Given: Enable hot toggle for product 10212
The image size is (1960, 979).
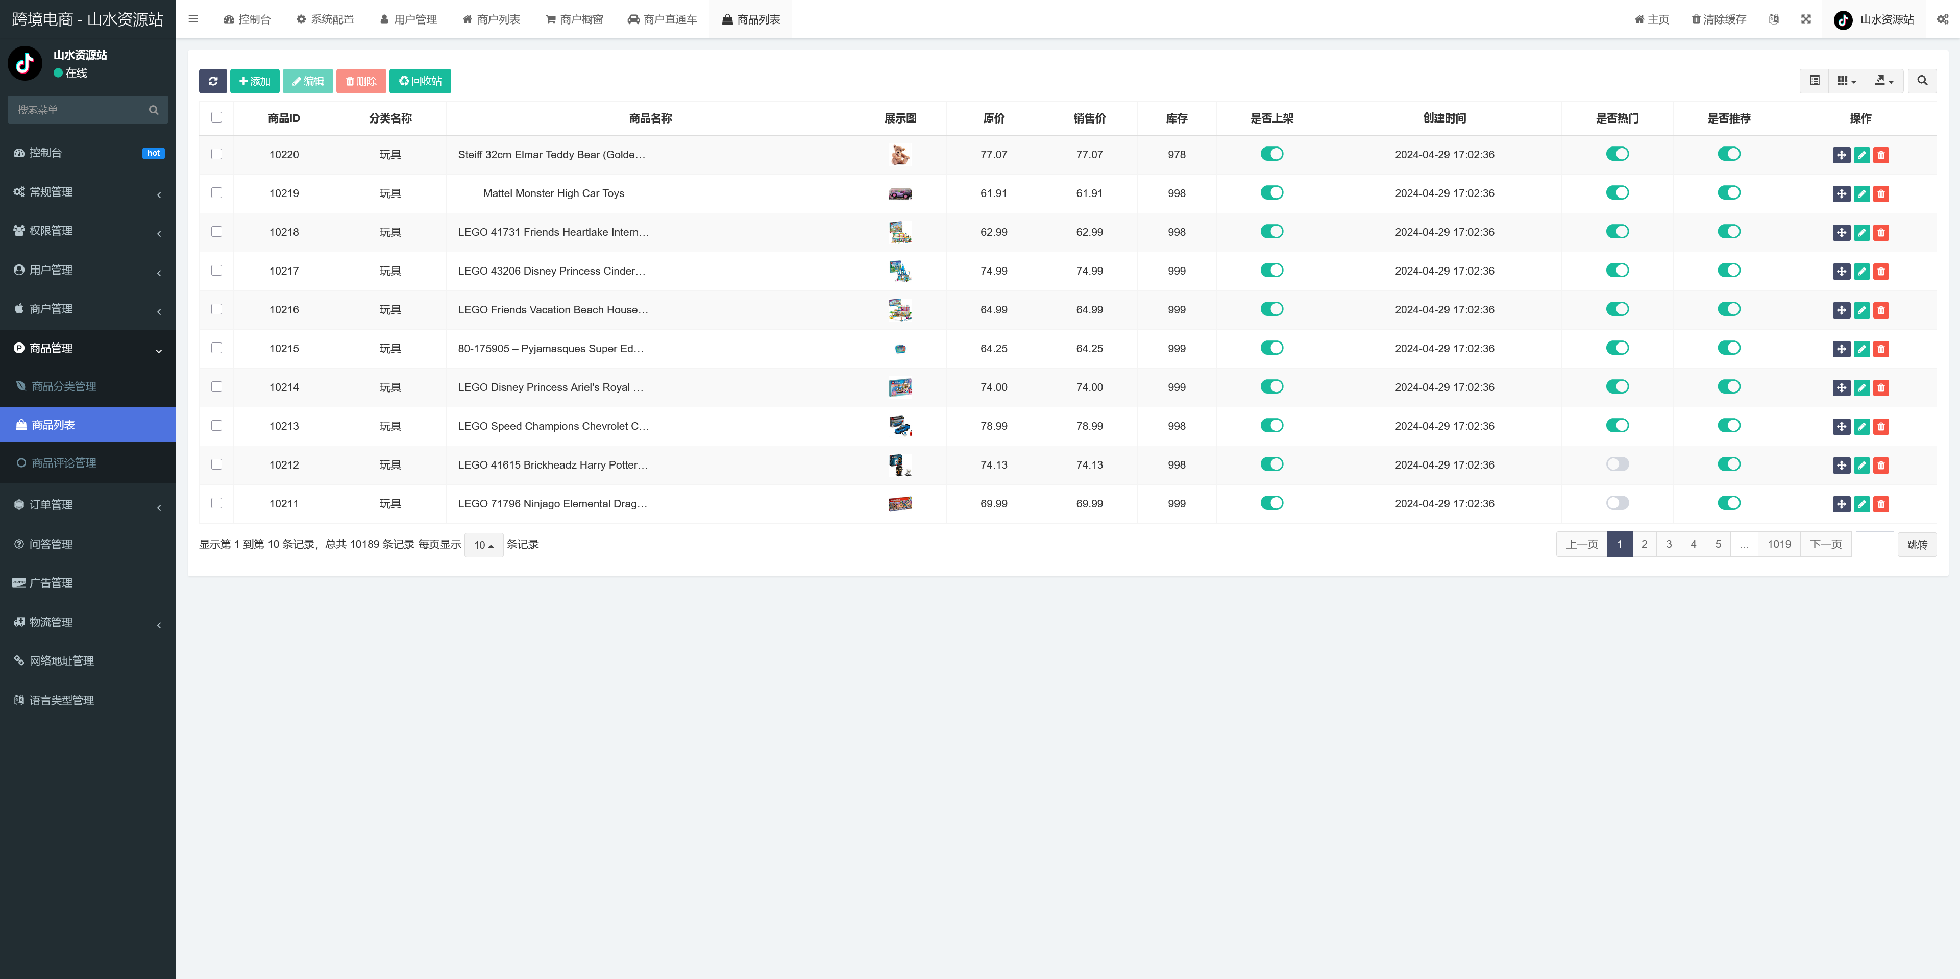Looking at the screenshot, I should (x=1617, y=464).
